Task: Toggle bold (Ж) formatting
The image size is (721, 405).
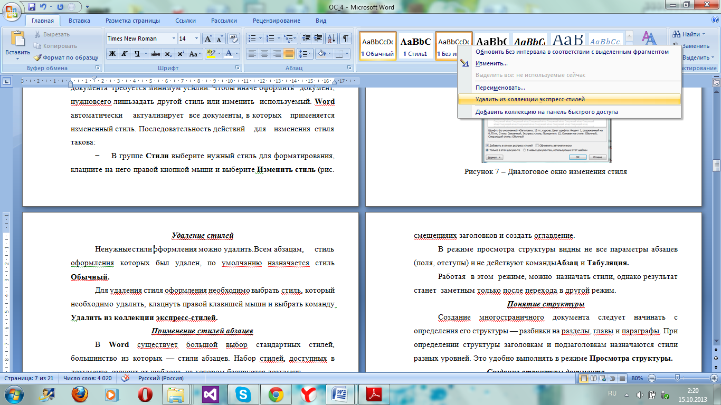Action: (112, 54)
